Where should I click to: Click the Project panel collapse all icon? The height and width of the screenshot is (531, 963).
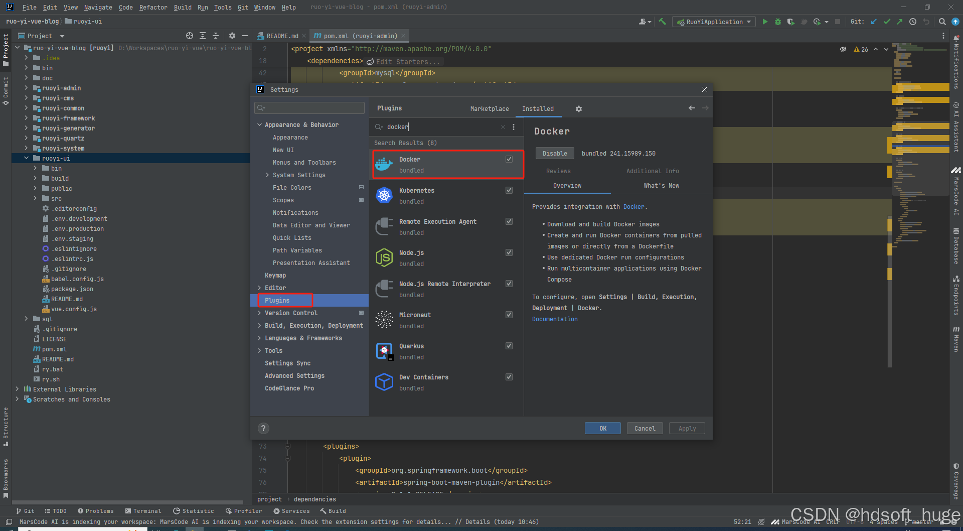[216, 36]
